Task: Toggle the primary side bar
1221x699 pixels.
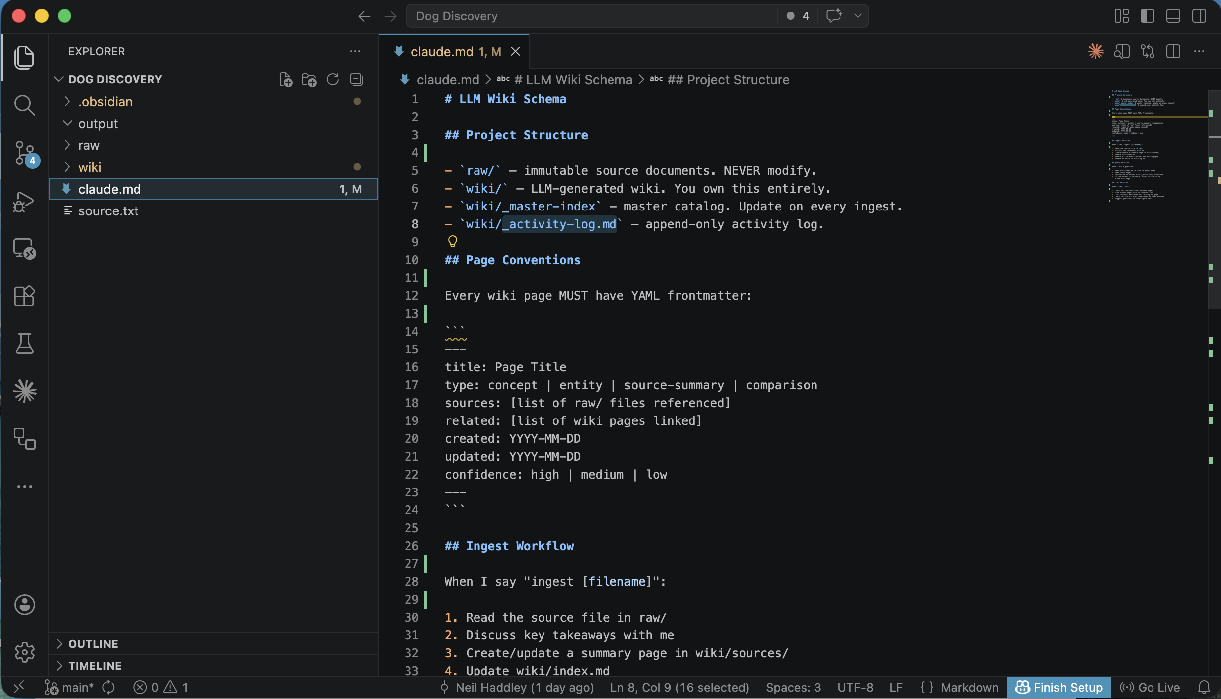Action: tap(1148, 16)
